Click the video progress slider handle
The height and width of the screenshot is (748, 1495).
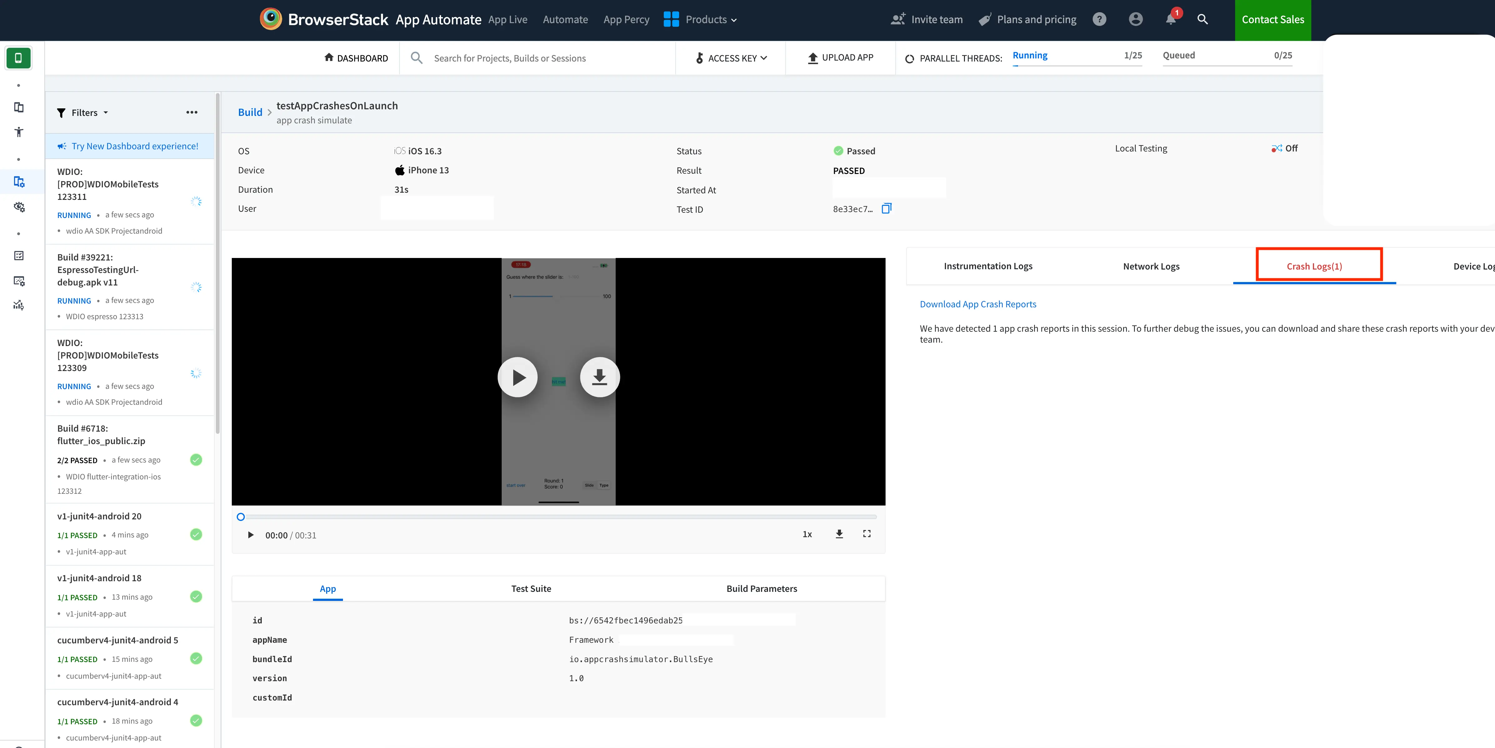tap(241, 517)
